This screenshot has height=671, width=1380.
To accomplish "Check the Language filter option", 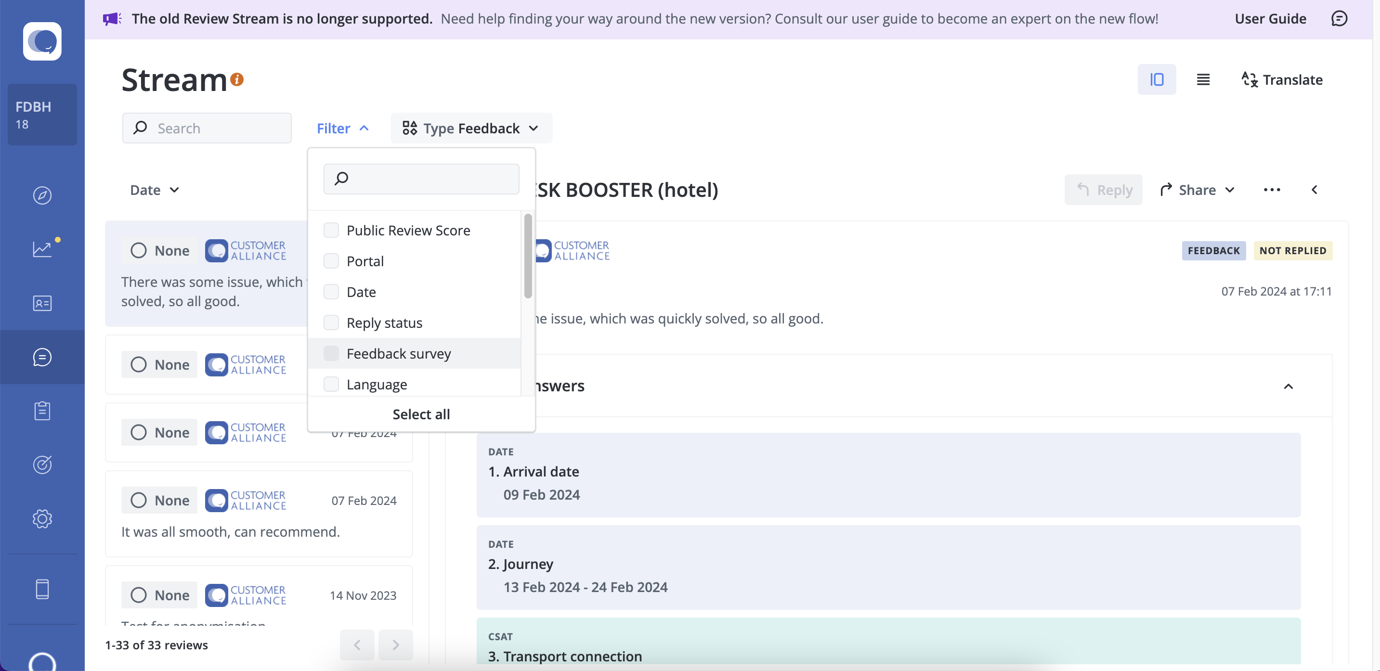I will pyautogui.click(x=331, y=384).
